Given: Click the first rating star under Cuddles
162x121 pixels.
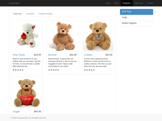Looking at the screenshot, I should (x=85, y=70).
